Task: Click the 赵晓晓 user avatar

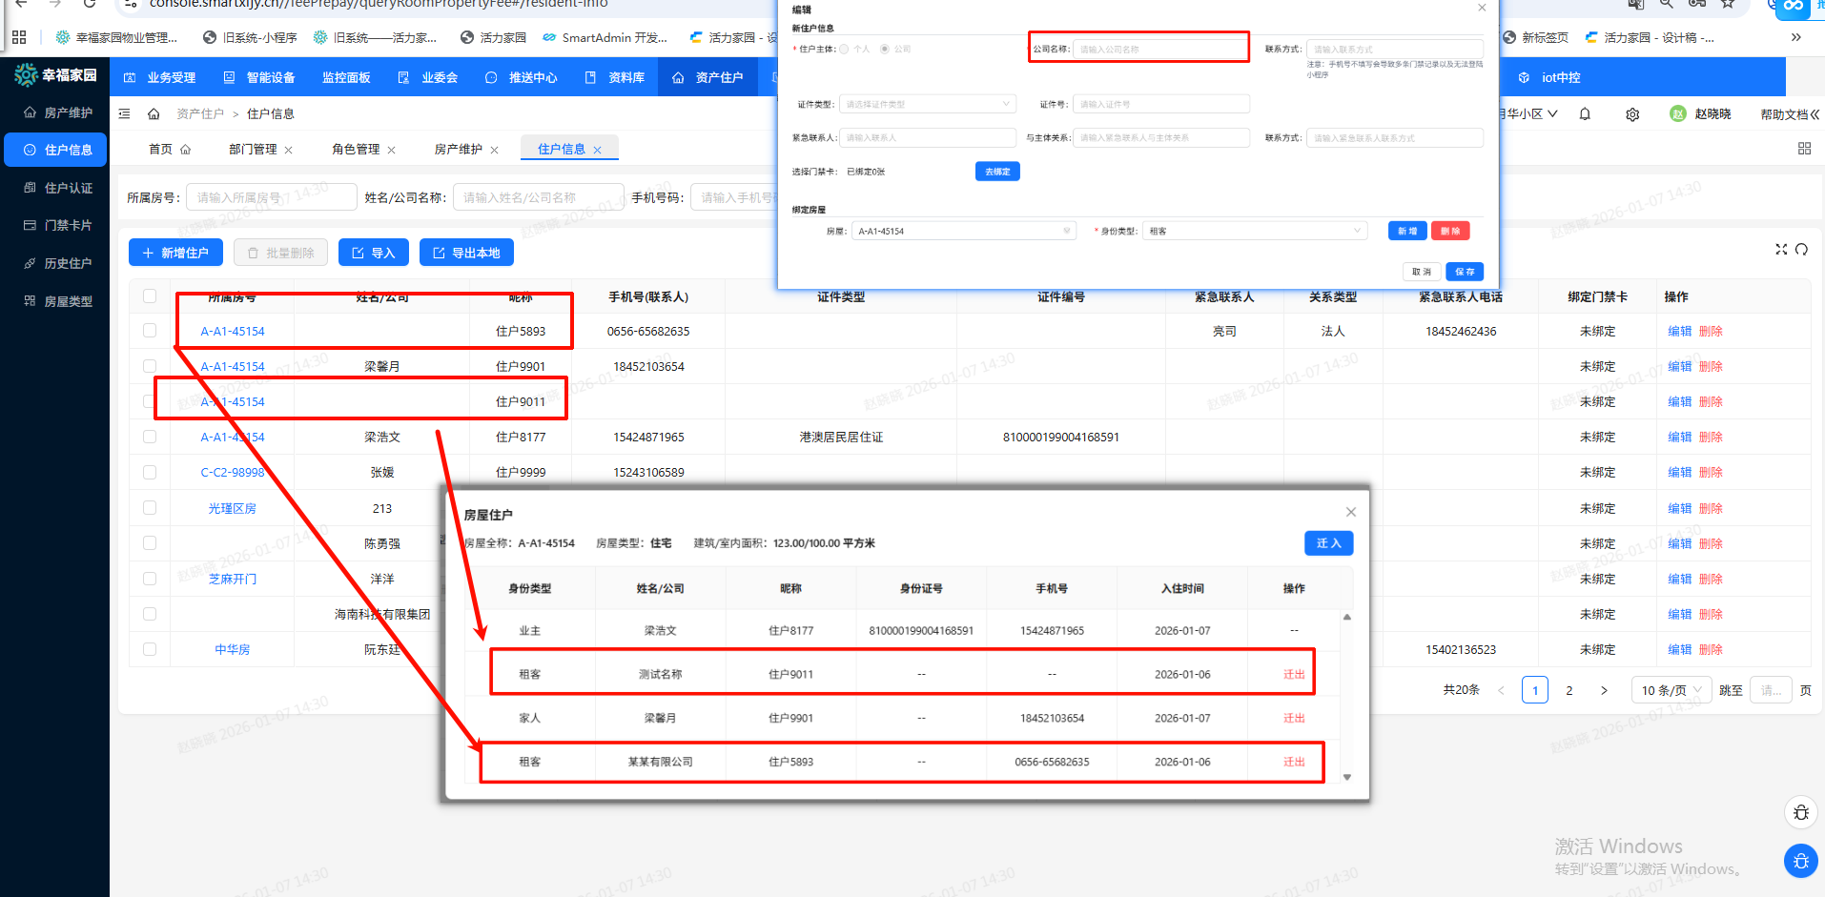Action: coord(1678,113)
